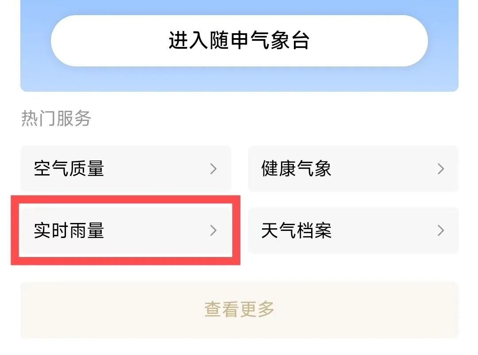Click the 进入随申气象台 text label
Viewport: 478px width, 355px height.
click(239, 41)
